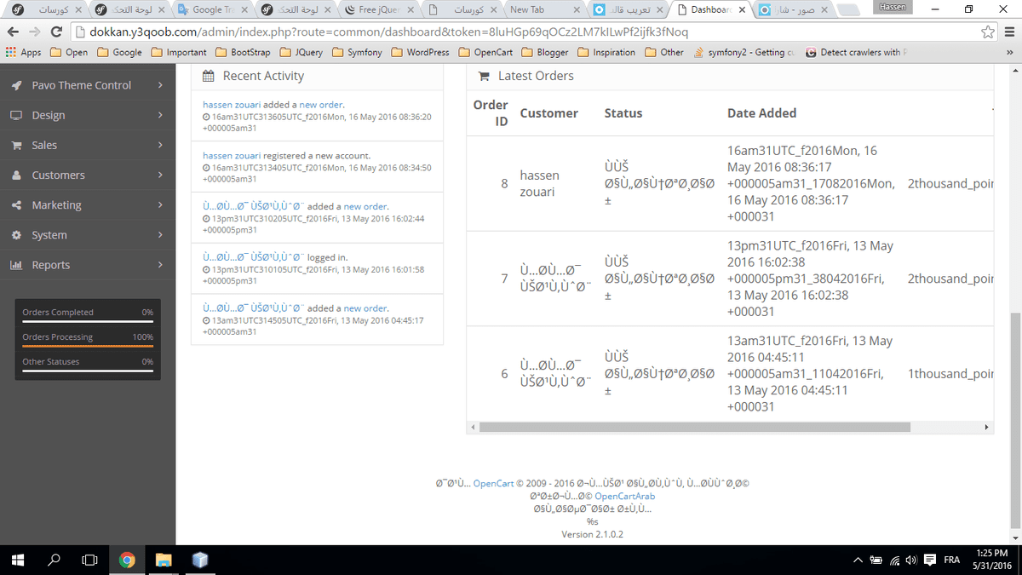The width and height of the screenshot is (1022, 575).
Task: Click the browser back arrow
Action: [13, 32]
